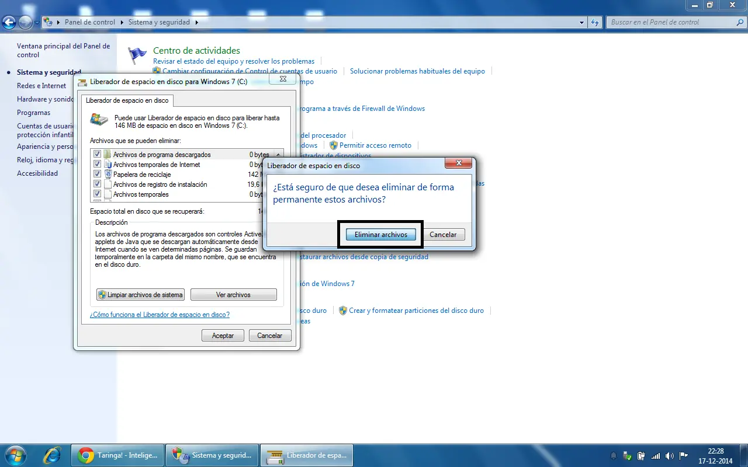Open Ventana principal del Panel de control link
Viewport: 748px width, 467px height.
[x=63, y=50]
